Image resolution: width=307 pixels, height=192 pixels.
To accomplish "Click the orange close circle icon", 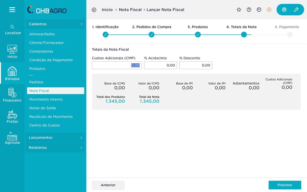I will pos(269,9).
